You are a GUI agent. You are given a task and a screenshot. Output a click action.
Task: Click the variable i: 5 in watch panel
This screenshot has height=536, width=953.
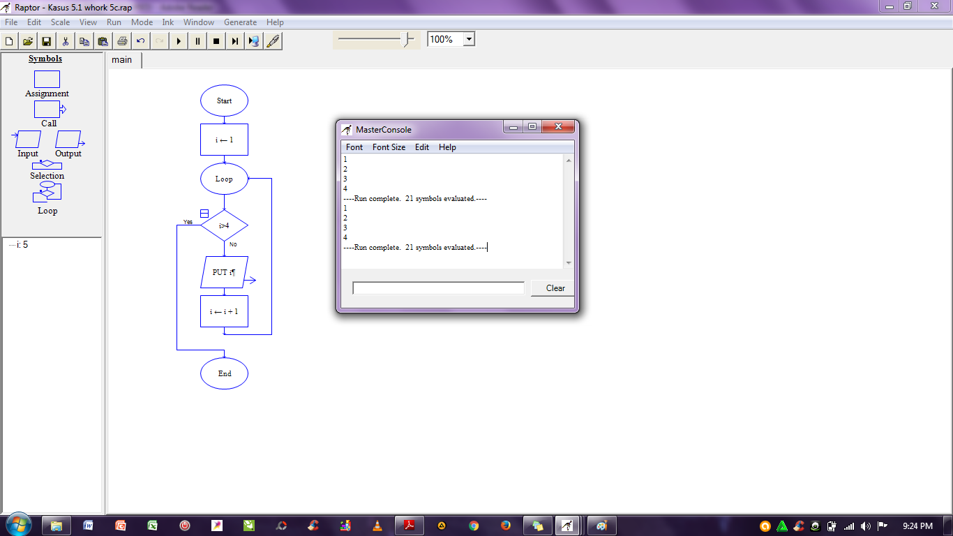[x=22, y=245]
